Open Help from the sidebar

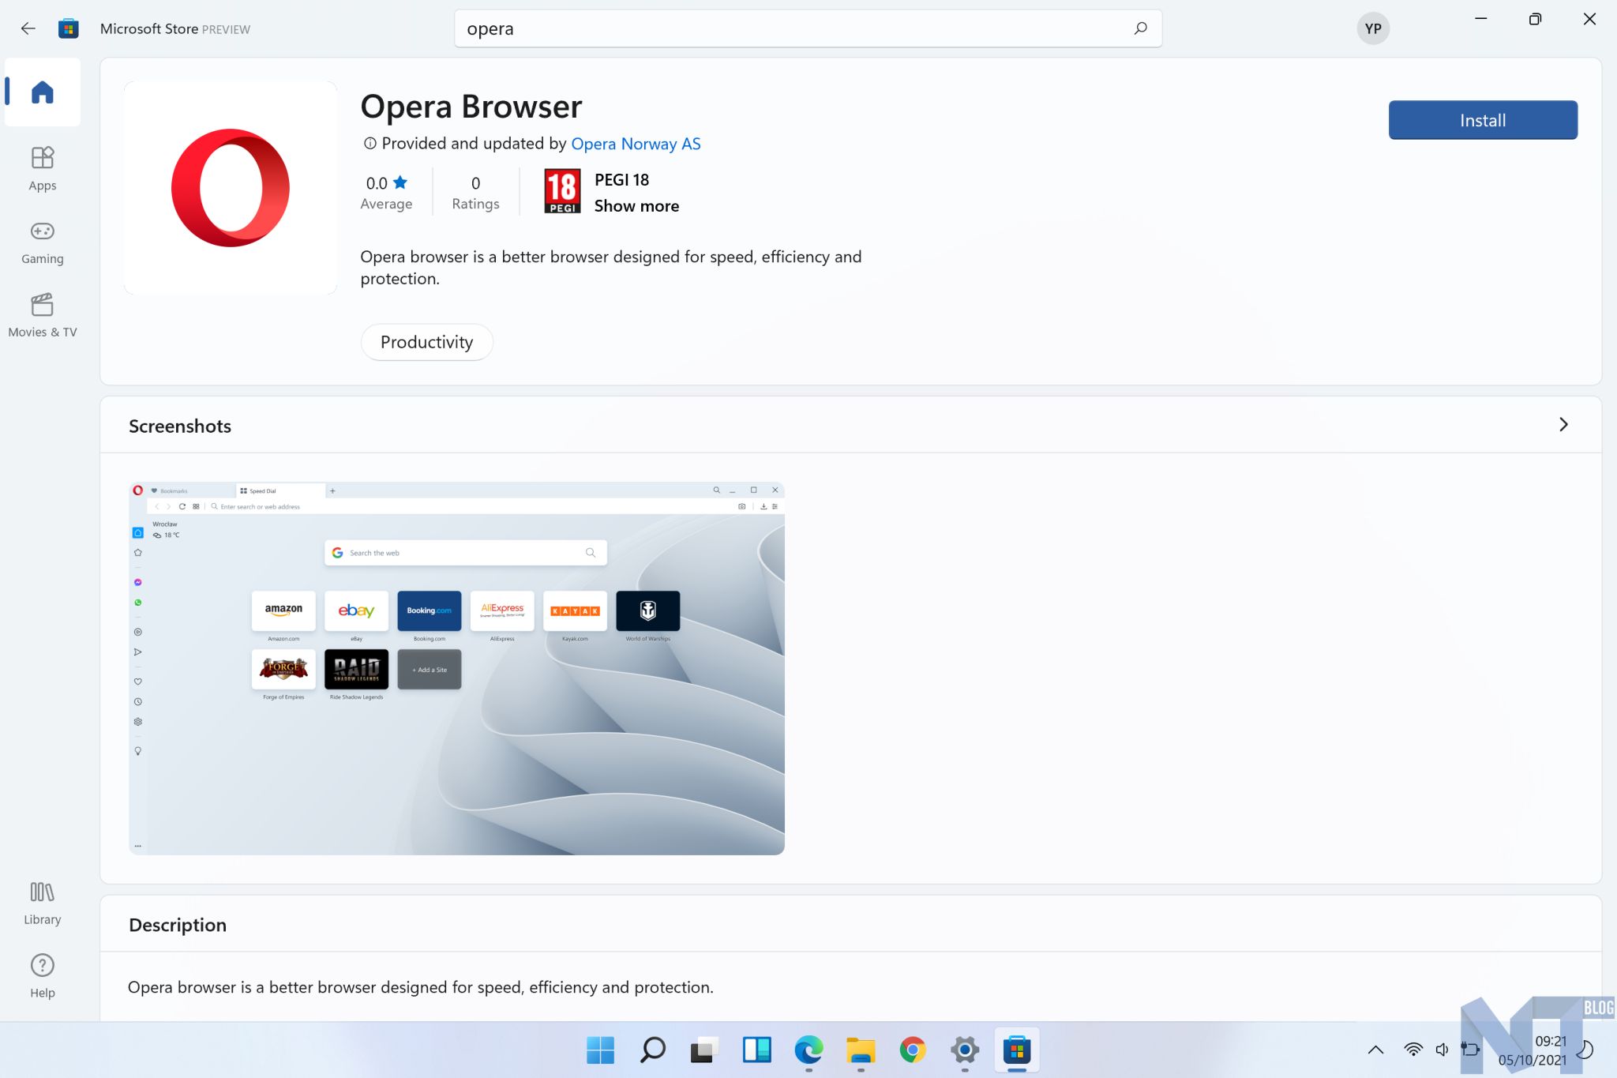[x=43, y=975]
